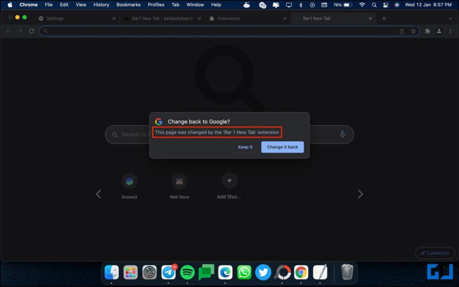The image size is (459, 287).
Task: Expand the tab search dropdown
Action: pyautogui.click(x=450, y=18)
